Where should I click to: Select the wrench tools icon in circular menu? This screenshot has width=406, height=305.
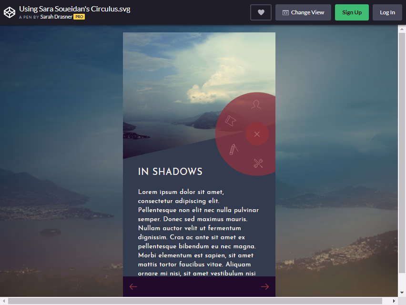[x=258, y=163]
